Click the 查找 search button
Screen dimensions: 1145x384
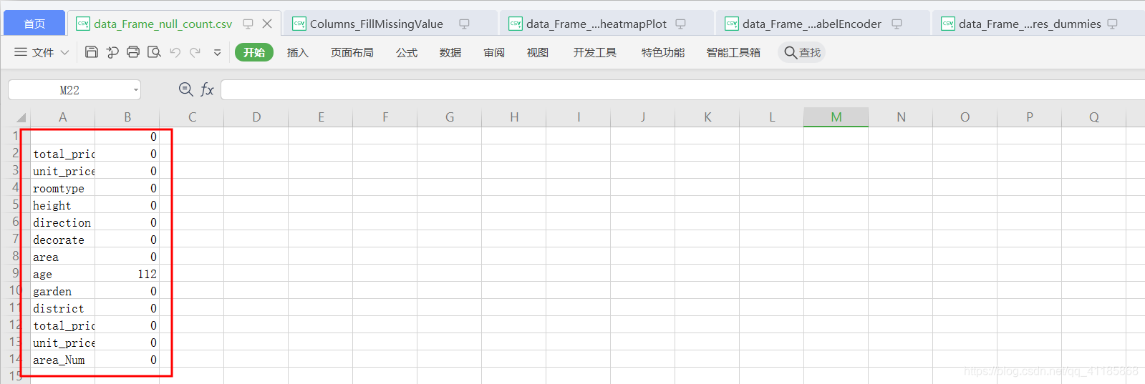(x=802, y=52)
